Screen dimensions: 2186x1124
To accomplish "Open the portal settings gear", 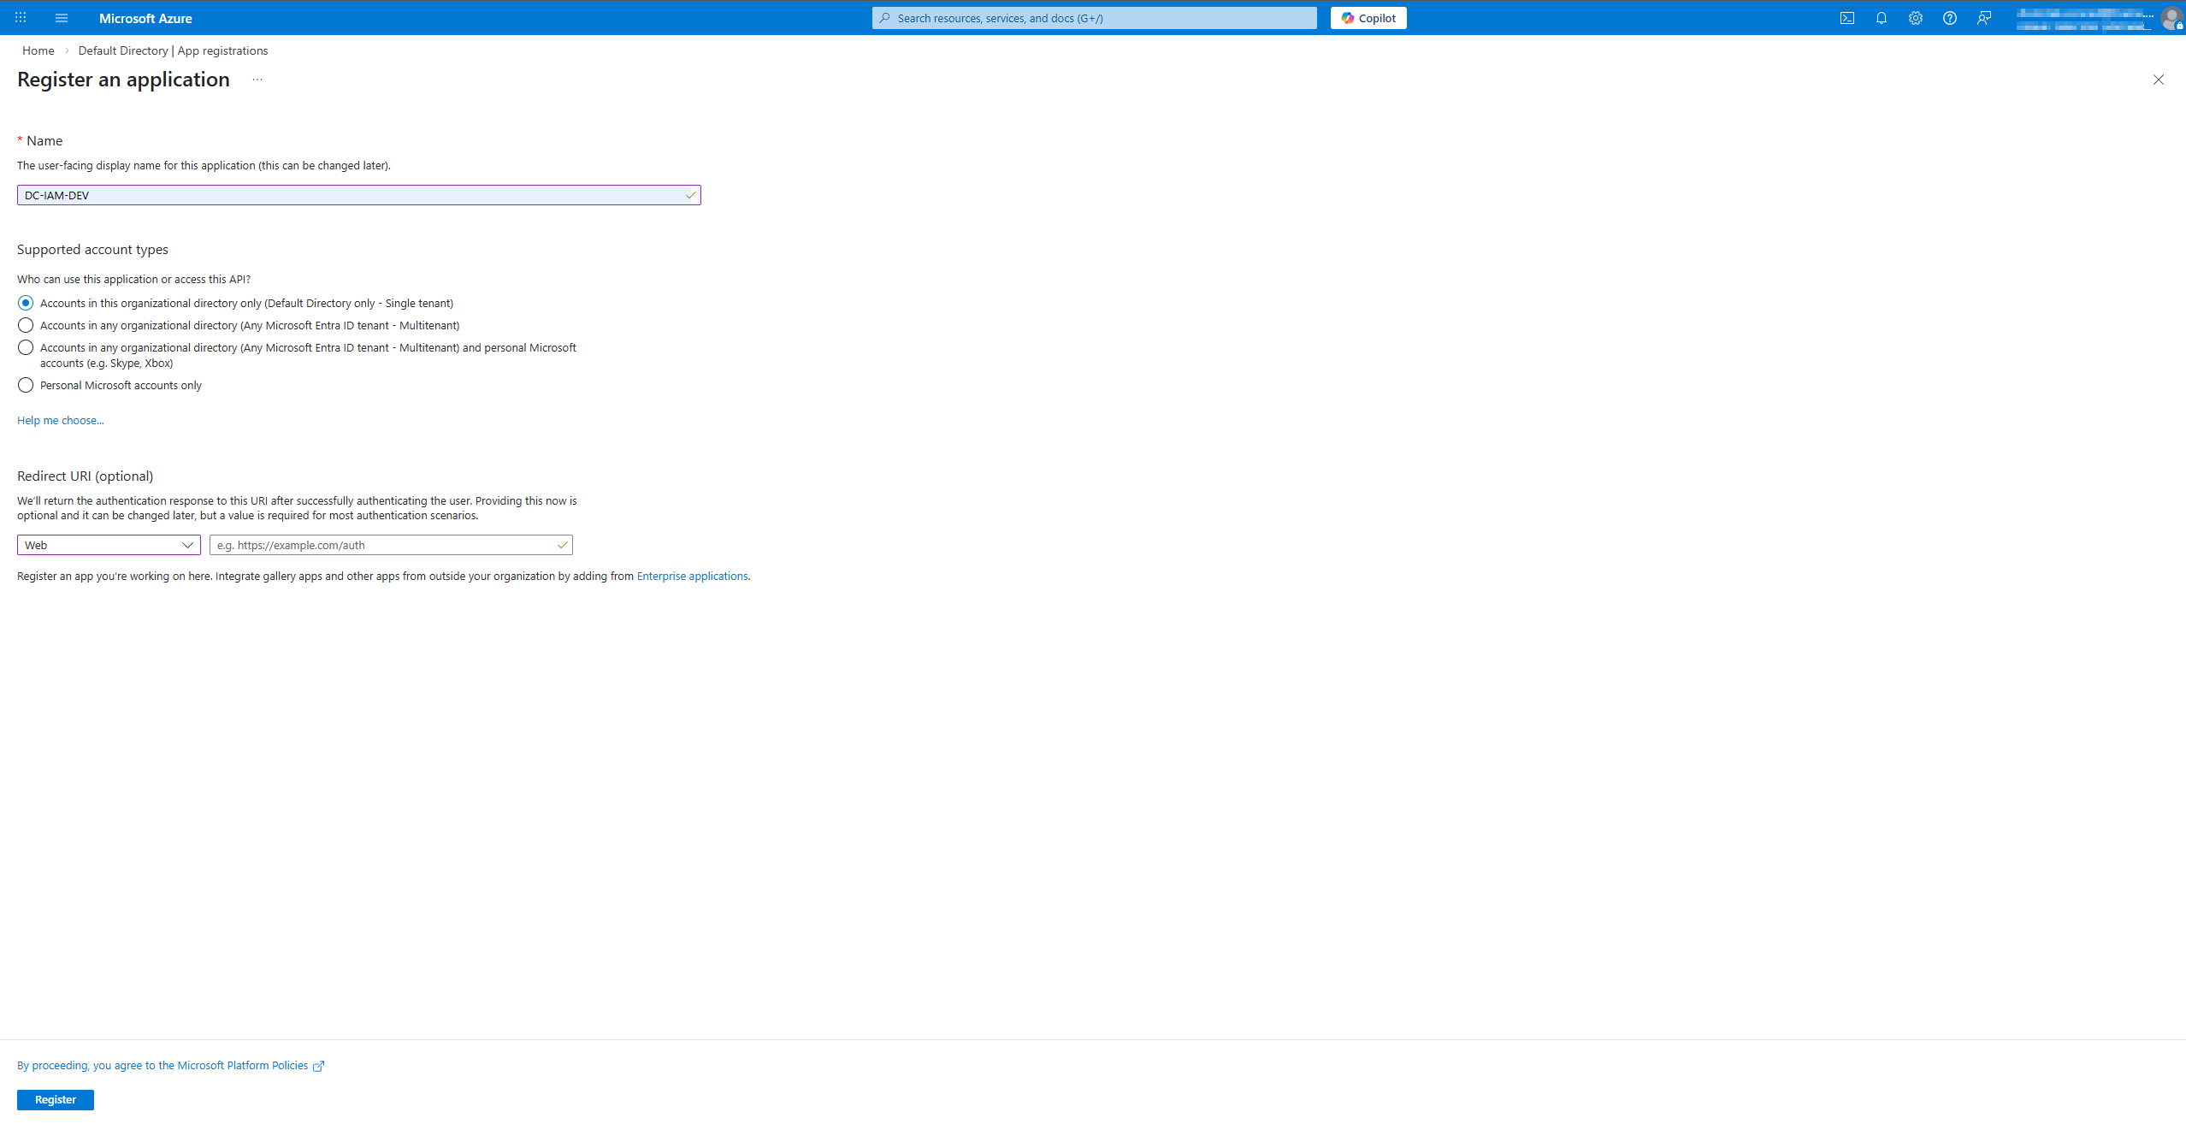I will pyautogui.click(x=1916, y=17).
